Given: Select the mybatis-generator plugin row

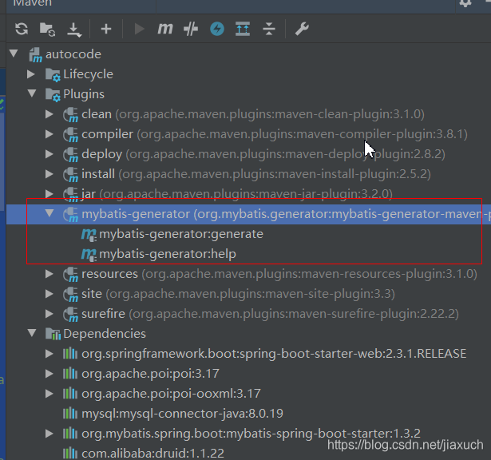Looking at the screenshot, I should tap(248, 214).
